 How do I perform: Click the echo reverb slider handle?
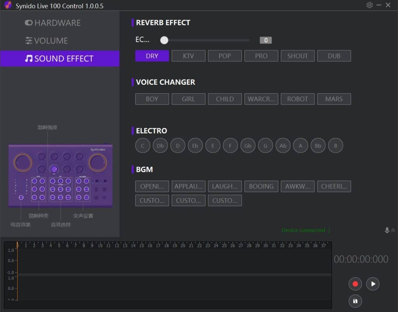(164, 40)
